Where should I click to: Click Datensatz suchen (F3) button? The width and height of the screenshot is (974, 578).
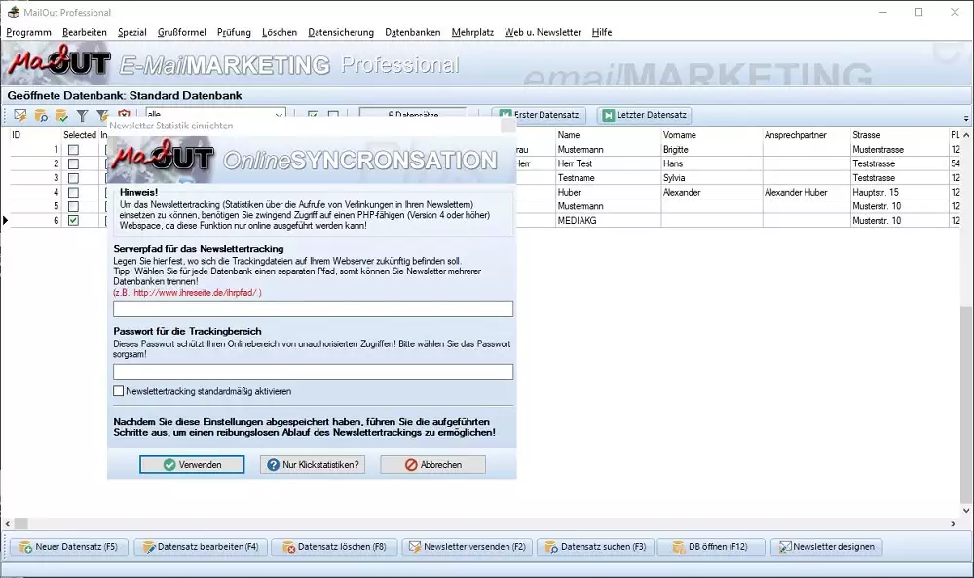point(595,547)
